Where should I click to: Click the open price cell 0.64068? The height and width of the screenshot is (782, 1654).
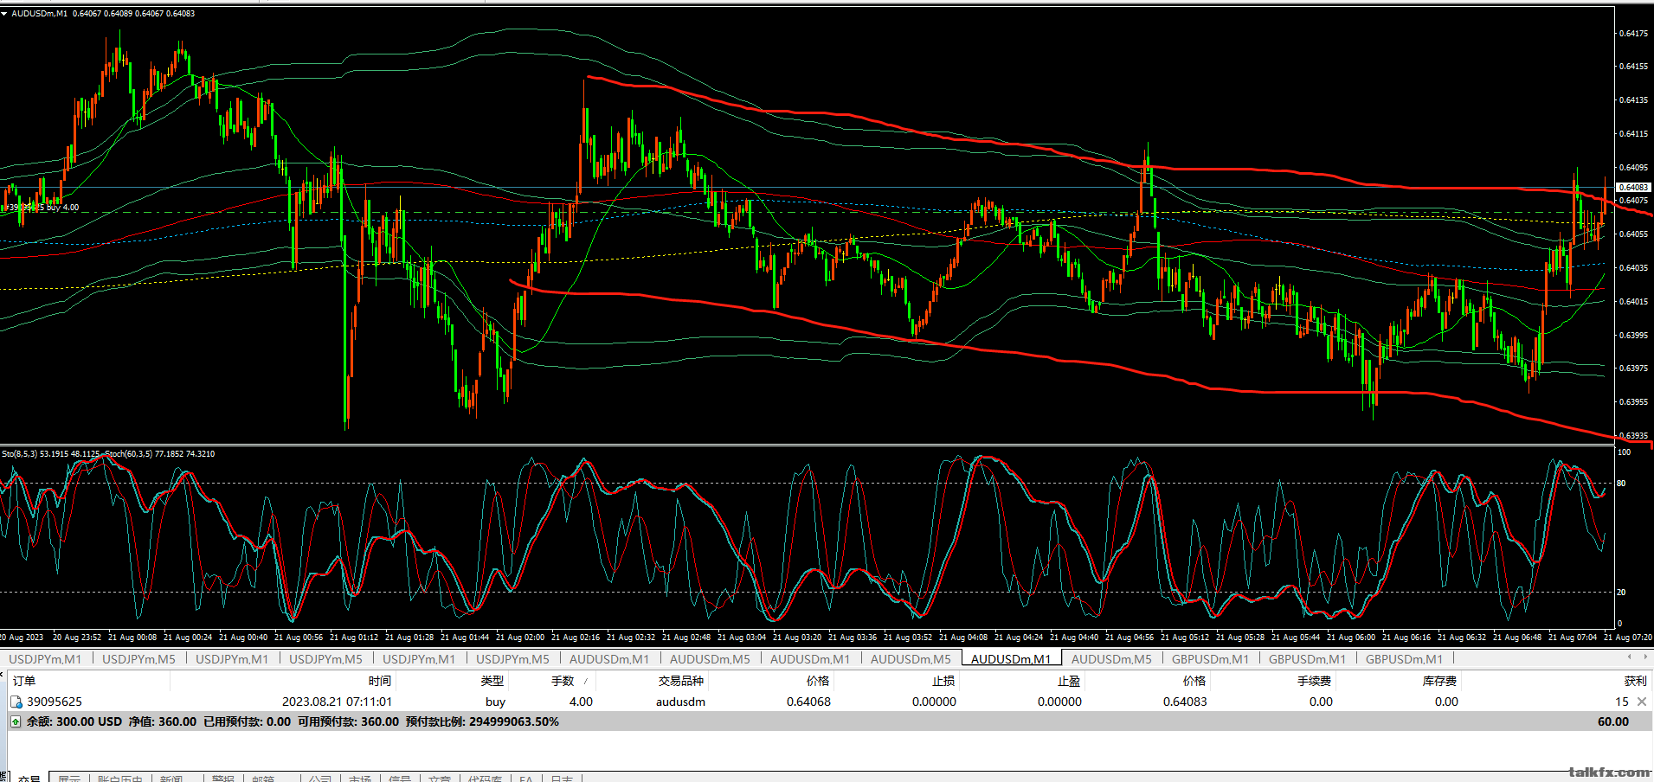tap(808, 702)
